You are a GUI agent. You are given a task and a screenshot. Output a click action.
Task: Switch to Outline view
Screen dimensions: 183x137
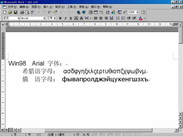point(15,130)
